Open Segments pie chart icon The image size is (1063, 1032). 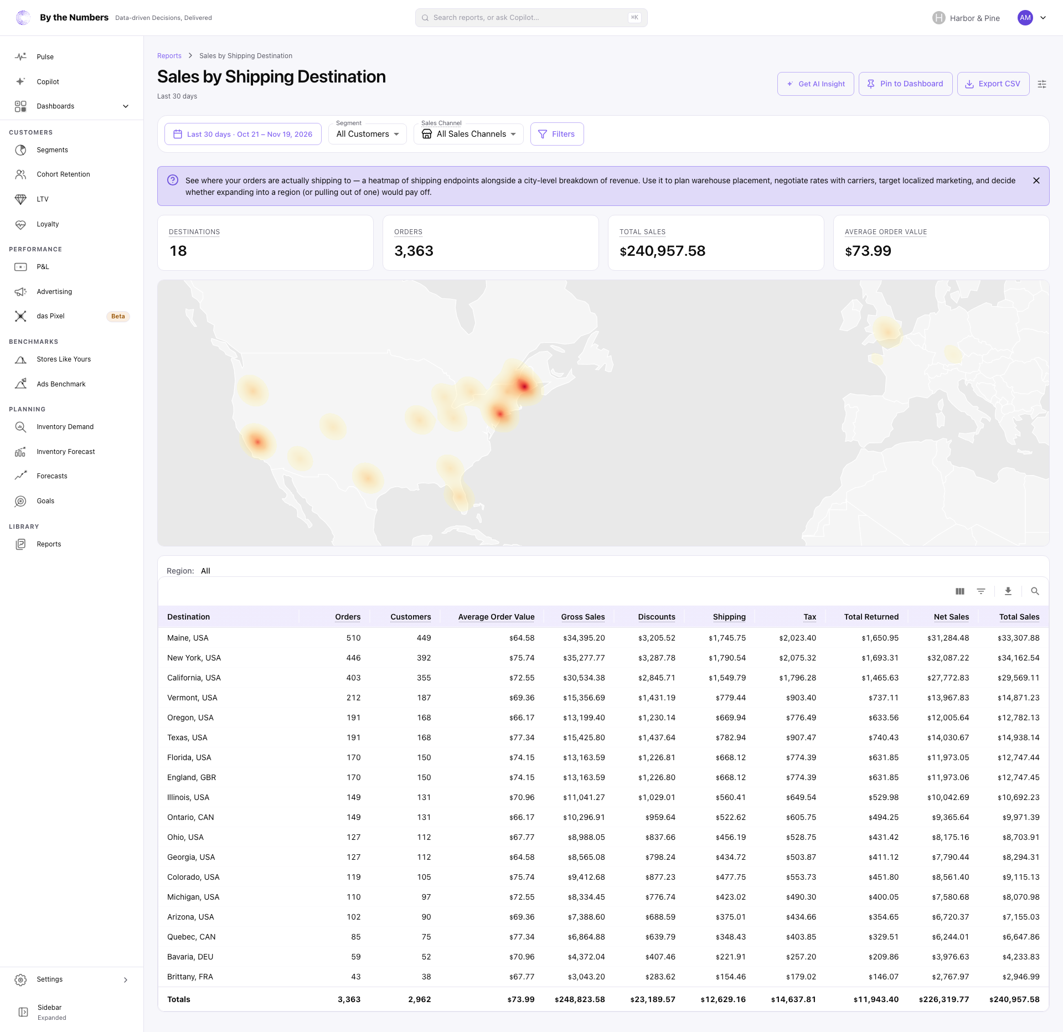click(x=20, y=150)
